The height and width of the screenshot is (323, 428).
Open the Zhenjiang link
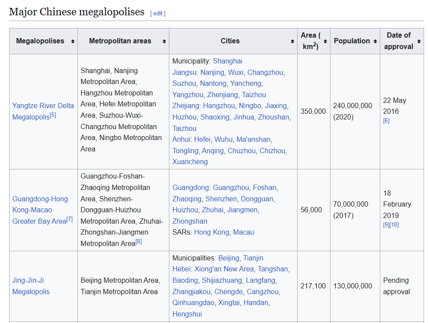coord(222,95)
